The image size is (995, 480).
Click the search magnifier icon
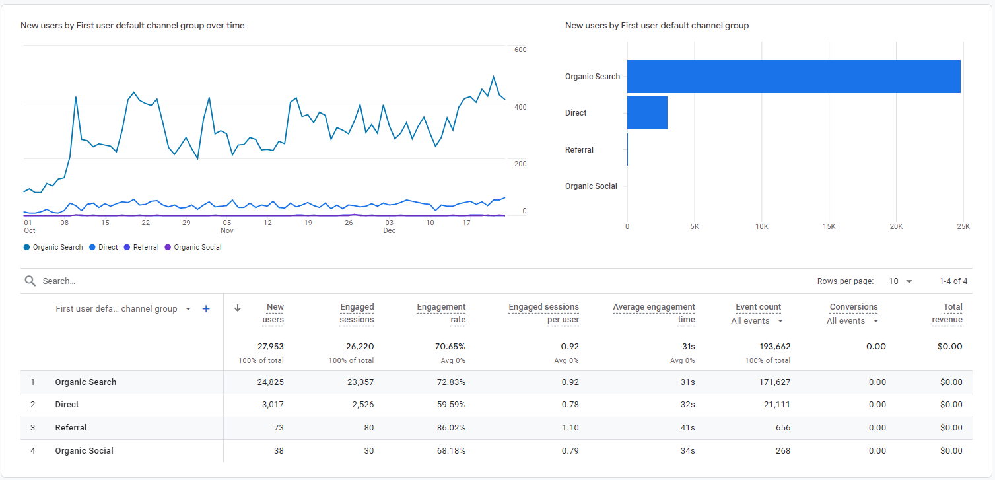pos(30,281)
